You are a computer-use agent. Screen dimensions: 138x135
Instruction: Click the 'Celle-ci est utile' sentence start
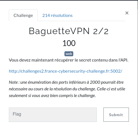[x=111, y=89]
